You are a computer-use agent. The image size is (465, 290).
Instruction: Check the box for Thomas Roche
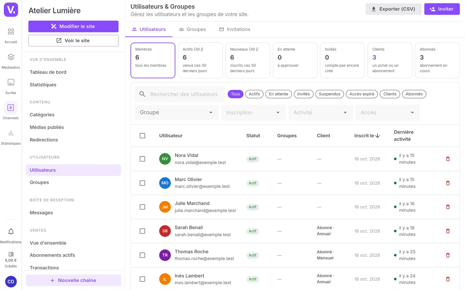coord(142,255)
